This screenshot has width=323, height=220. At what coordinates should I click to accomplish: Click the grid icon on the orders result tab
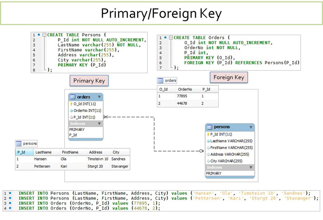click(160, 80)
